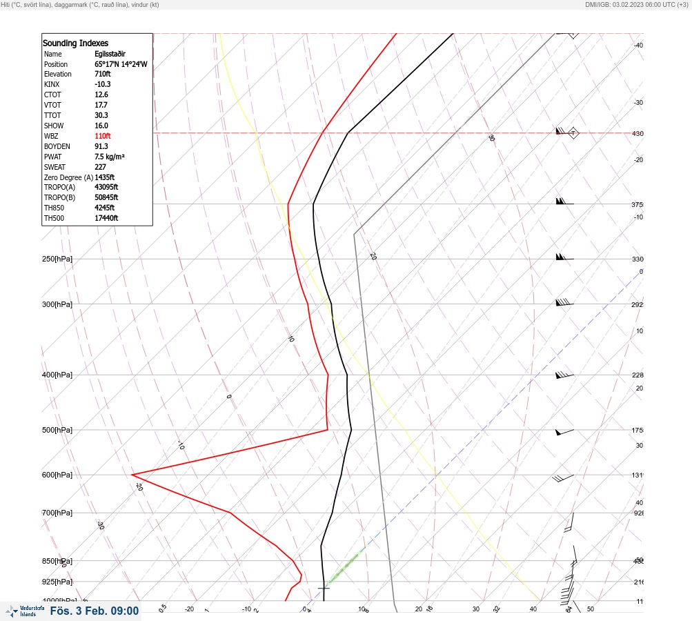Click the '250[hPa]' pressure label
Screen dimensions: 692x621
(57, 259)
